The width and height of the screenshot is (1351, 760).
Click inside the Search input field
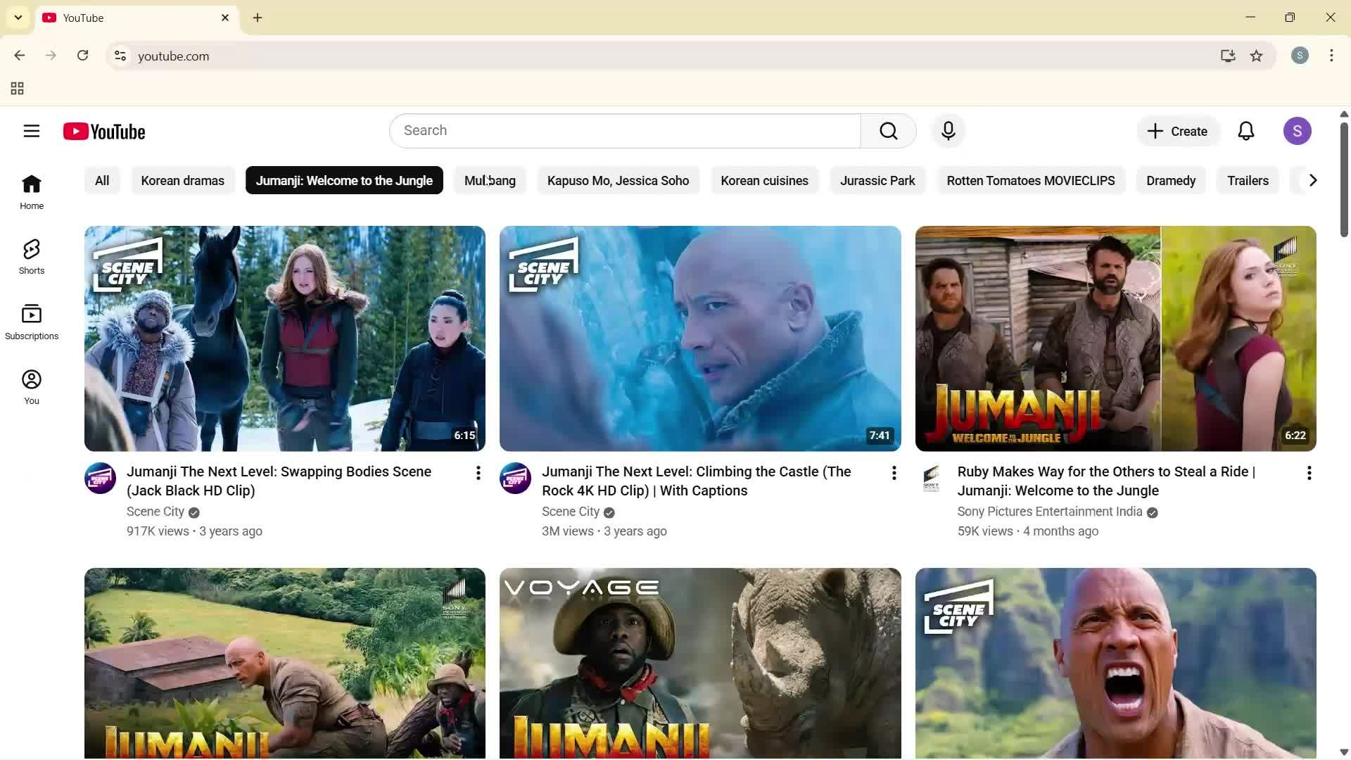tap(624, 131)
